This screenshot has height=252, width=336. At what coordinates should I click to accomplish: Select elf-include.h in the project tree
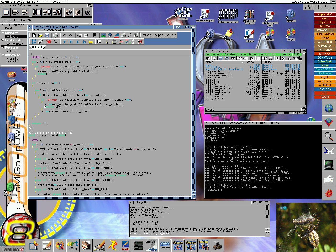coord(15,44)
